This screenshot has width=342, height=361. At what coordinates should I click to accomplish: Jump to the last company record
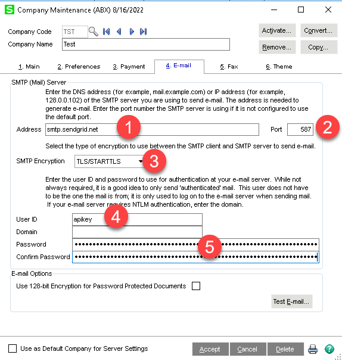click(x=143, y=32)
